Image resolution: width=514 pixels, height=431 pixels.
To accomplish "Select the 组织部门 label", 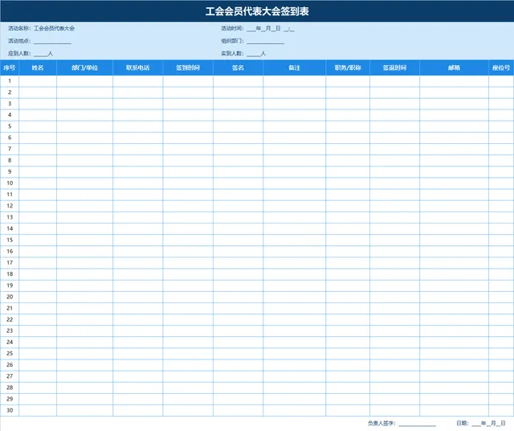I will pos(231,41).
